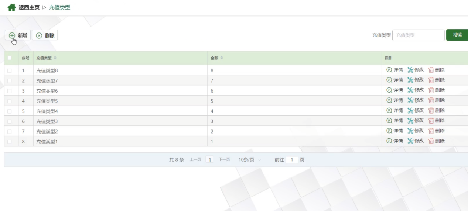
Task: Select the checkbox for row 充值类型4
Action: pyautogui.click(x=10, y=111)
